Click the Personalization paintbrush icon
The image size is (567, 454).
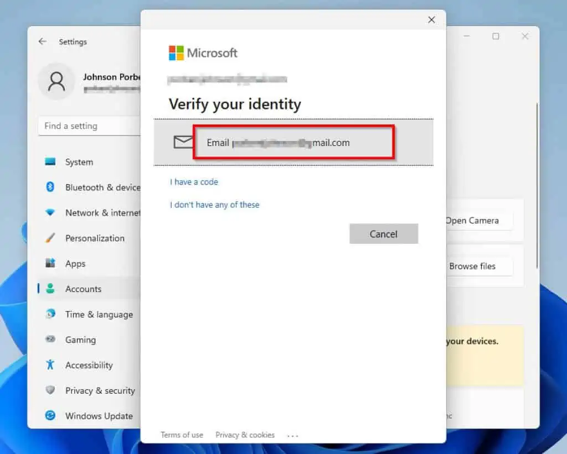click(x=51, y=238)
